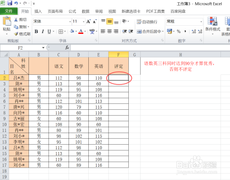Click the 语文 header cell
The height and width of the screenshot is (180, 230).
[x=58, y=66]
